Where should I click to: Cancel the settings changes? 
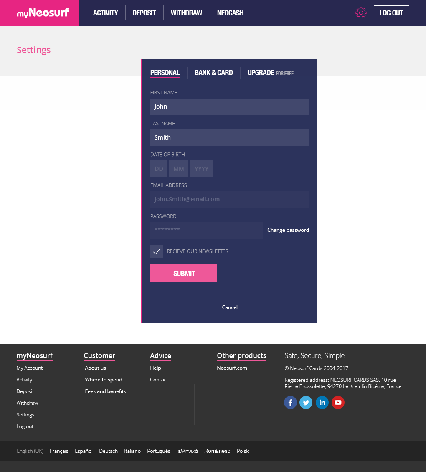pyautogui.click(x=230, y=307)
